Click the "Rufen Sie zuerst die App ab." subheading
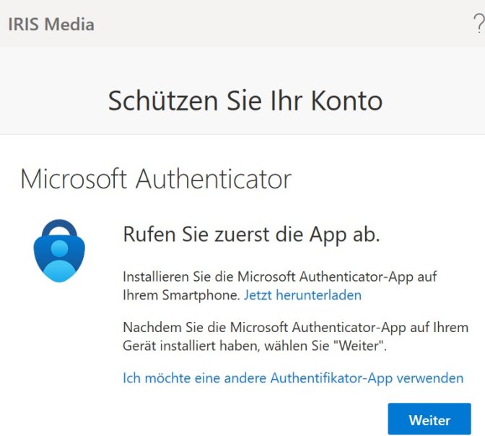The height and width of the screenshot is (436, 485). pyautogui.click(x=251, y=235)
